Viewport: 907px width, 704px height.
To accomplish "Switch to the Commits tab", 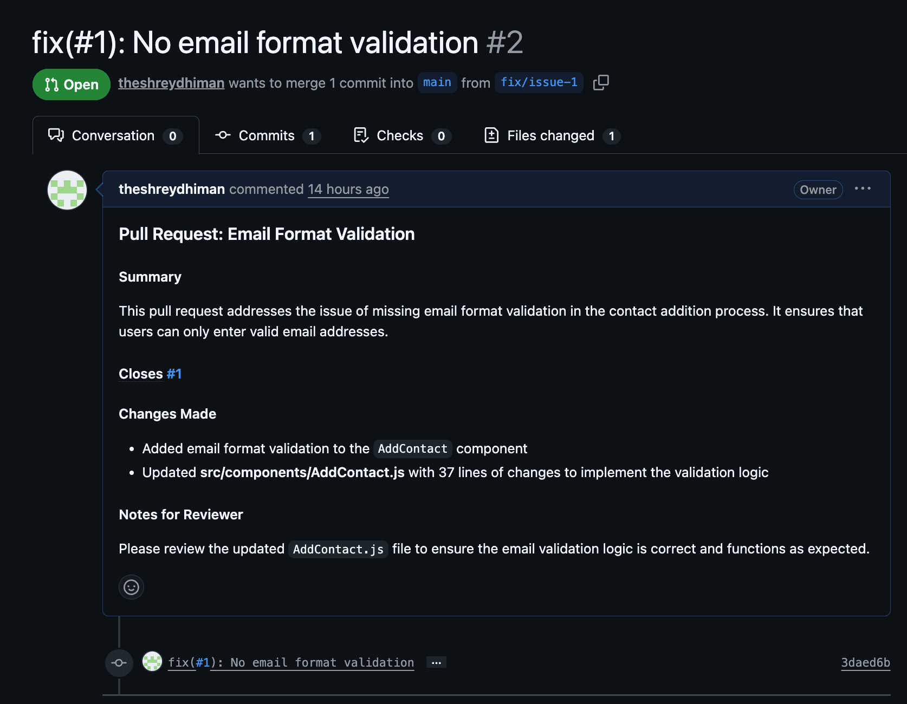I will coord(268,135).
